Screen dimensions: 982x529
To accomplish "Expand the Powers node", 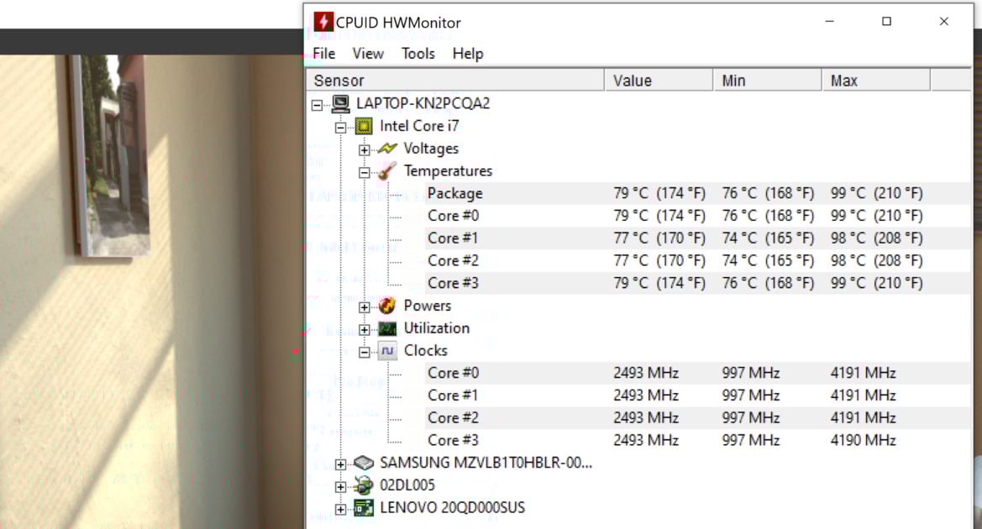I will (365, 307).
